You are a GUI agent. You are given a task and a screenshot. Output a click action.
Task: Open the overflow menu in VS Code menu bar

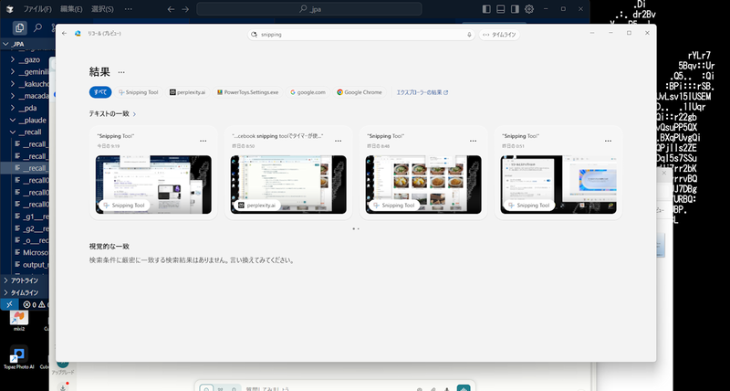[x=129, y=9]
